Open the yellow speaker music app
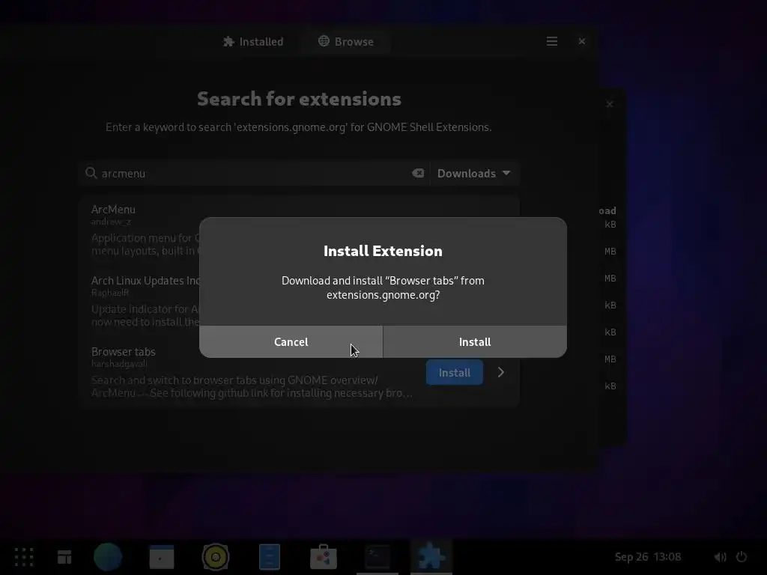767x575 pixels. coord(215,557)
